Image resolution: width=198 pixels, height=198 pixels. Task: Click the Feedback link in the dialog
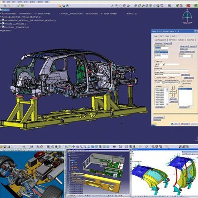pos(157,120)
